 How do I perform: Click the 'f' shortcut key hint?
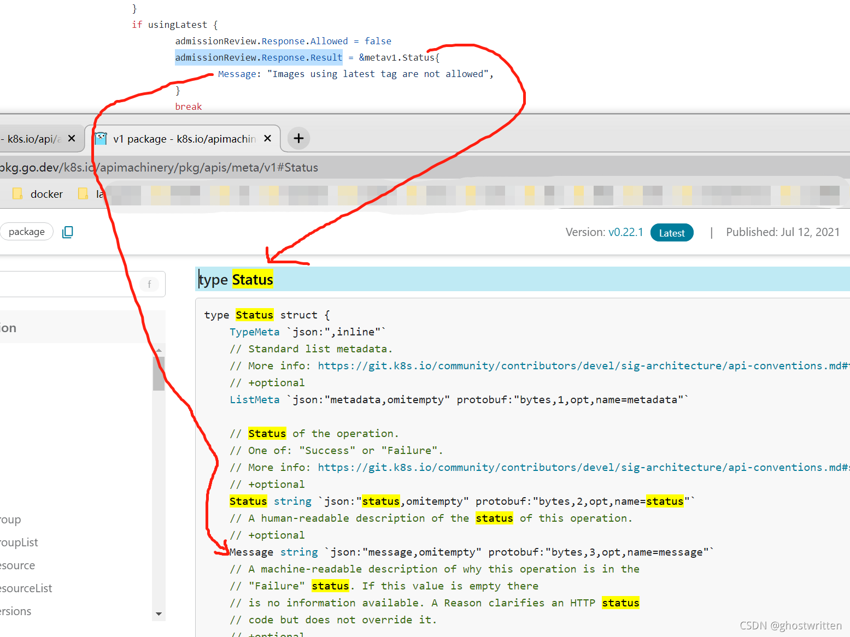tap(149, 284)
